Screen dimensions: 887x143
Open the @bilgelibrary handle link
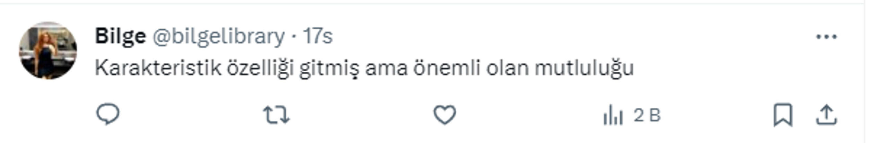pos(218,37)
